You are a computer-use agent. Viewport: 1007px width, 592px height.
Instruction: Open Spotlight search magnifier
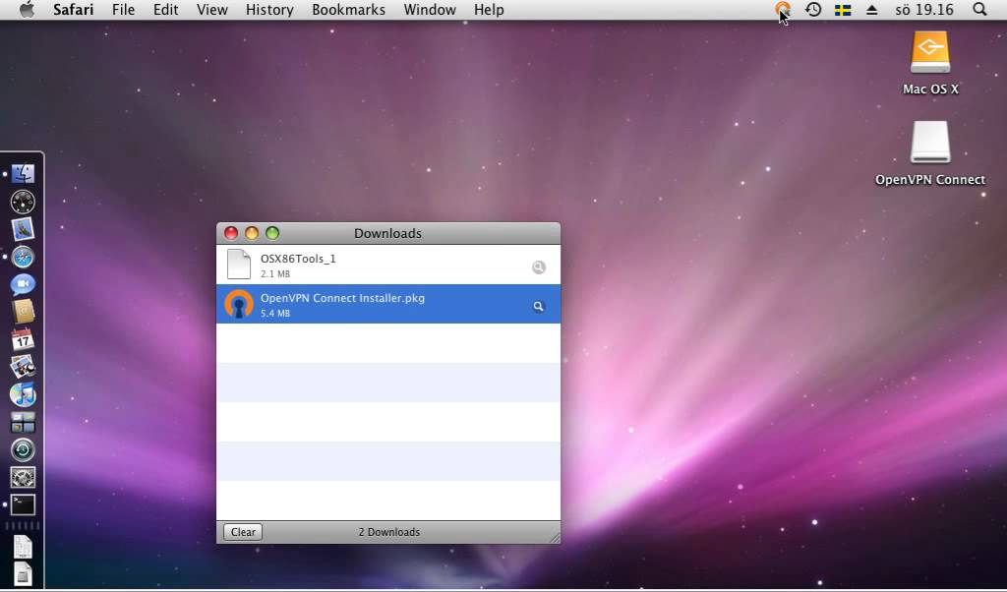(979, 10)
